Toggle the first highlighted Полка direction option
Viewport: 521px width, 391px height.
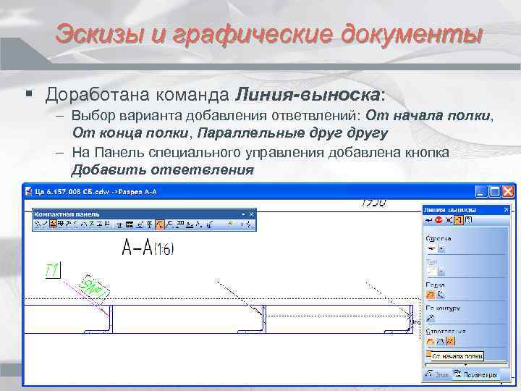click(431, 294)
